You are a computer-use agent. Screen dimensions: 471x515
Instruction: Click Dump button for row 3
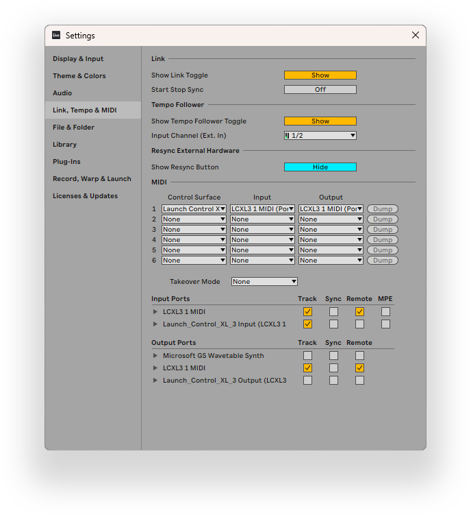click(383, 230)
